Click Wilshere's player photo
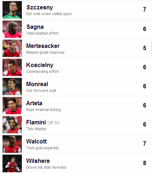This screenshot has width=152, height=173. tap(12, 163)
